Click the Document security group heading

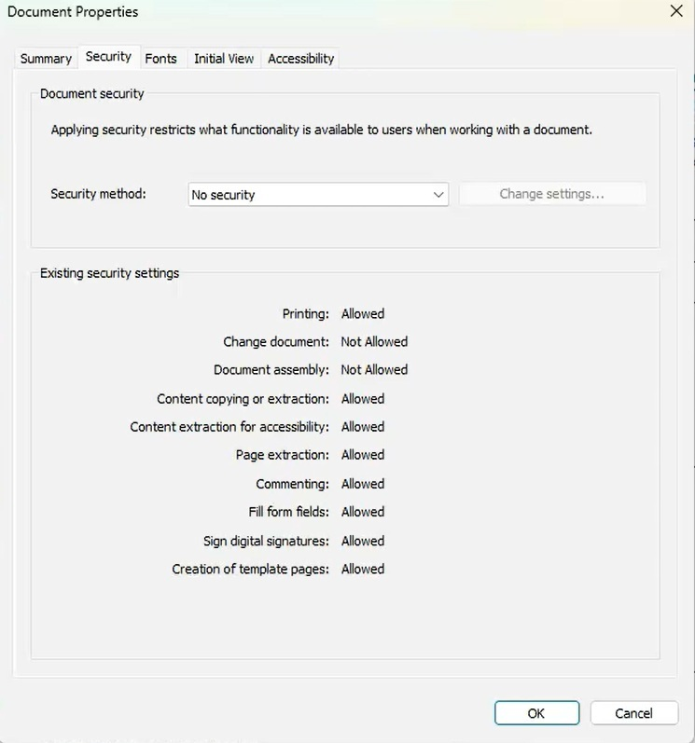tap(92, 94)
